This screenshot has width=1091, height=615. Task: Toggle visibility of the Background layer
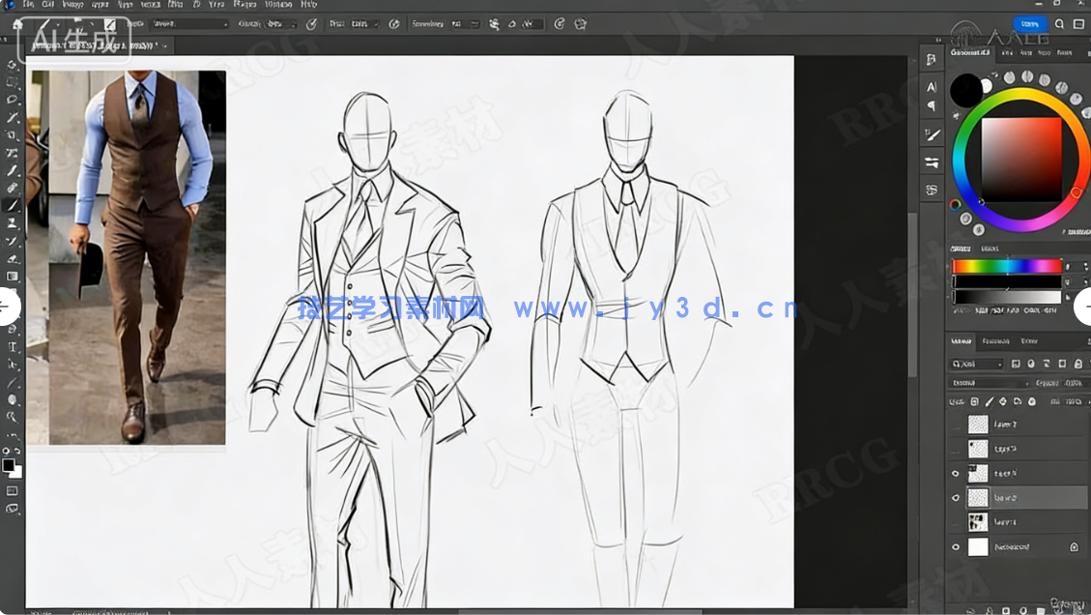point(956,547)
